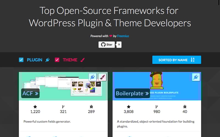Click the plugin badge on Boilerplate card
The height and width of the screenshot is (137, 220).
[x=196, y=77]
